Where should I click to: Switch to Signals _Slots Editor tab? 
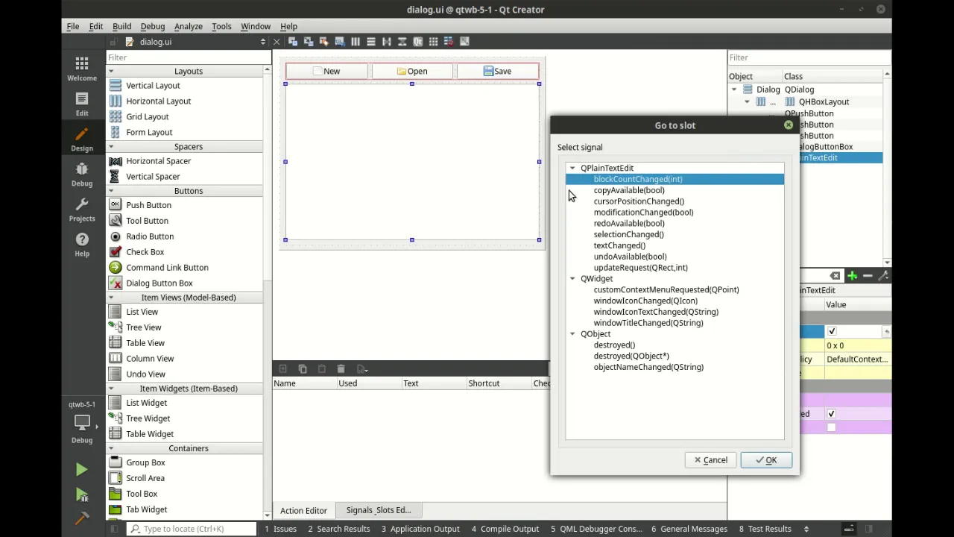[x=379, y=510]
